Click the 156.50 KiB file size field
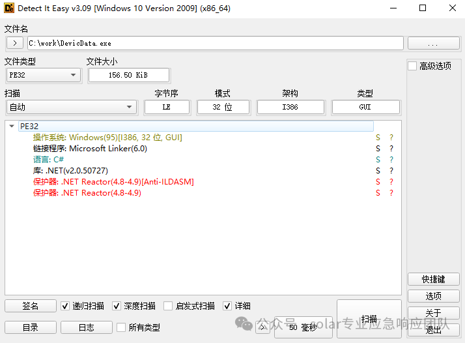Screen dimensions: 465x343 tap(128, 75)
